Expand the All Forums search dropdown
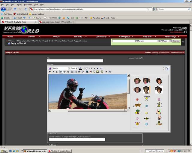The height and width of the screenshot is (153, 192). 147,41
